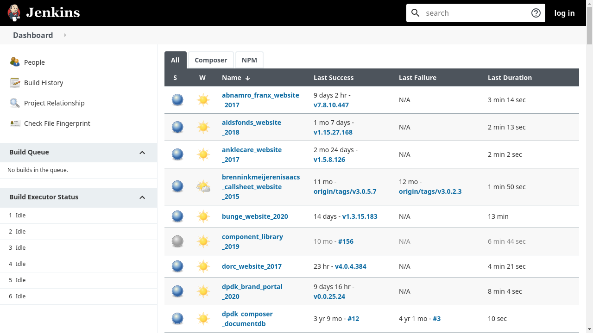Click the magnifier icon in search box
The height and width of the screenshot is (333, 593).
coord(416,13)
